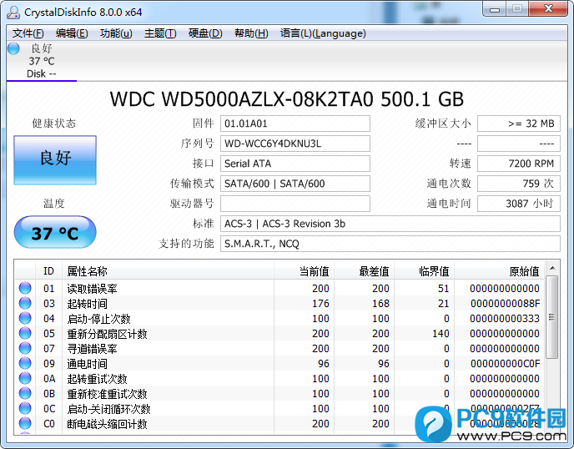Click the 当前值 column header
The image size is (574, 449).
(304, 271)
